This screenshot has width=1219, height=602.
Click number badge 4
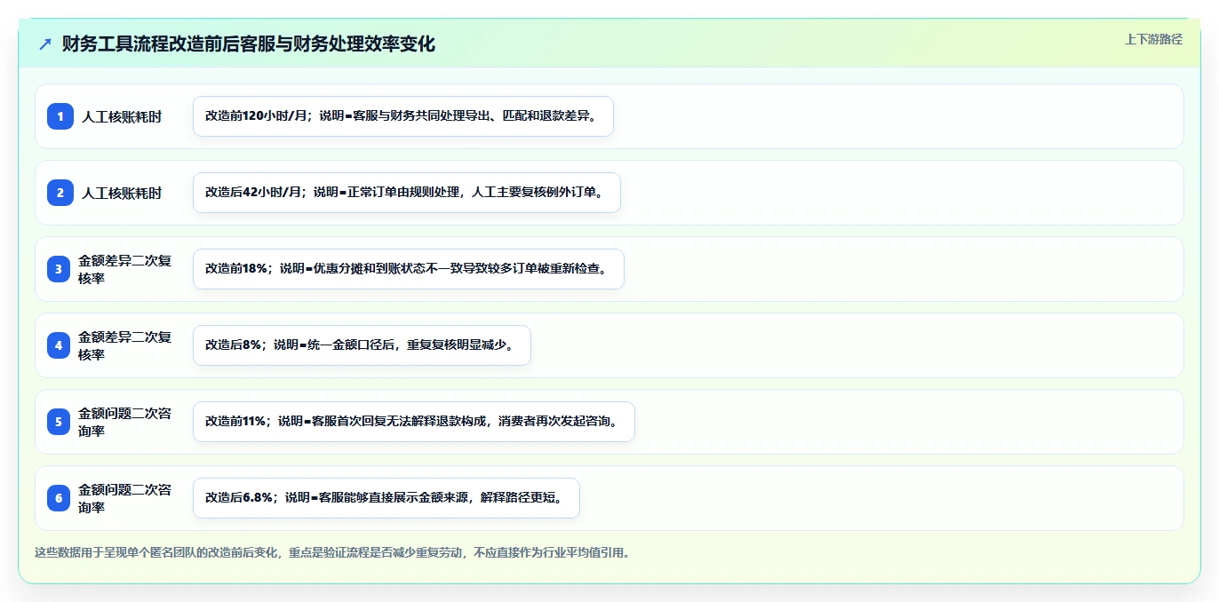pos(60,345)
